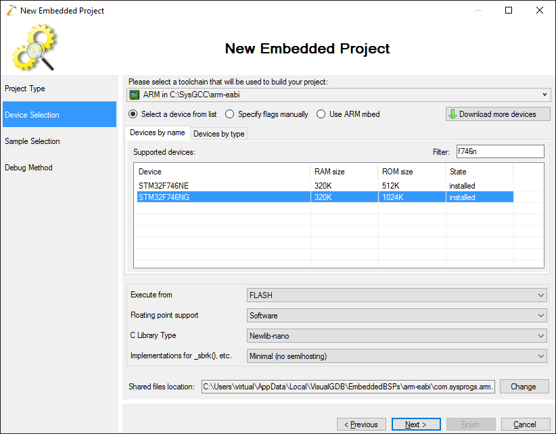The height and width of the screenshot is (434, 556).
Task: Click 'Download more devices' button
Action: pos(498,114)
